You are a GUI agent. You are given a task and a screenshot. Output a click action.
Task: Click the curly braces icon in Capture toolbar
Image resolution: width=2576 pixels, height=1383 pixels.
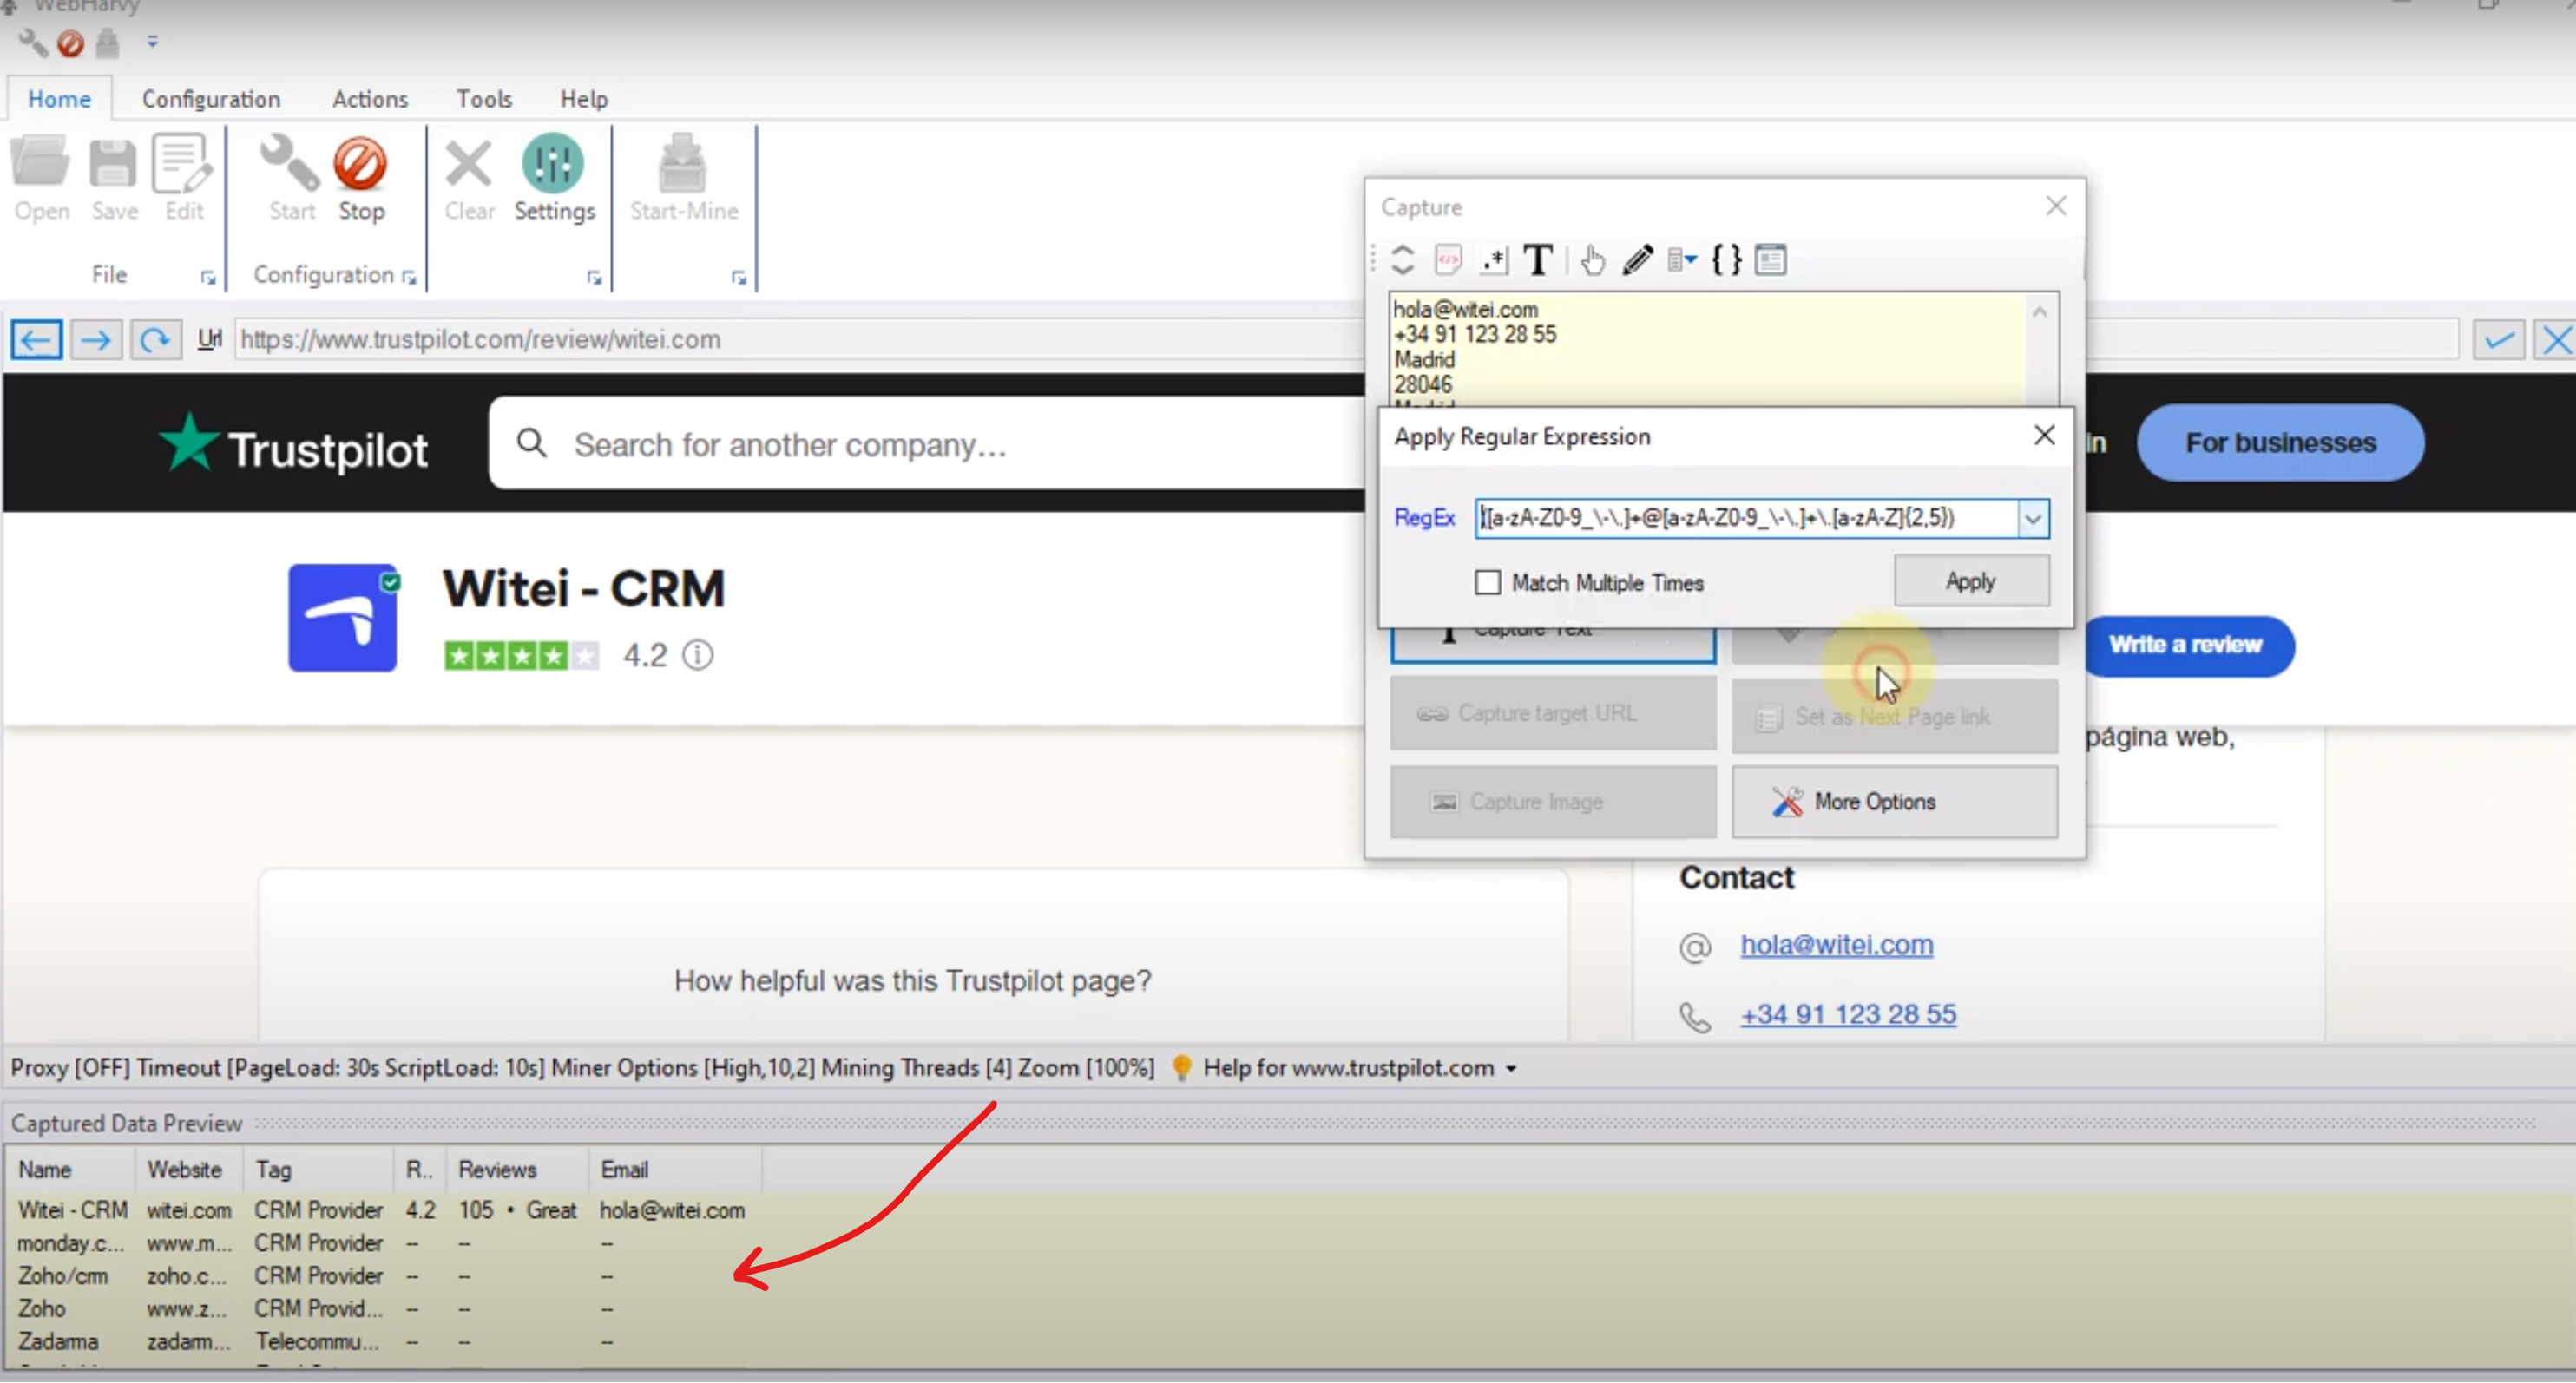[x=1726, y=260]
